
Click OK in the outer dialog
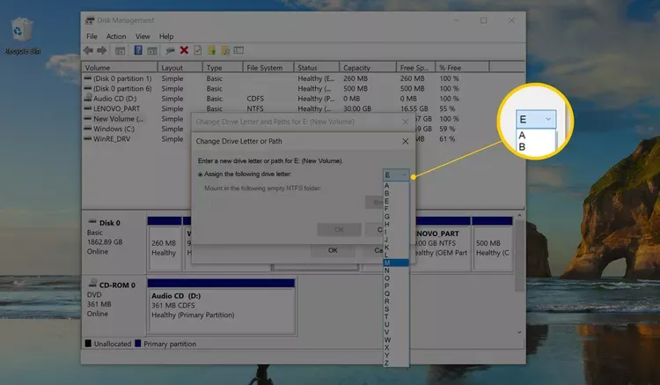tap(333, 249)
